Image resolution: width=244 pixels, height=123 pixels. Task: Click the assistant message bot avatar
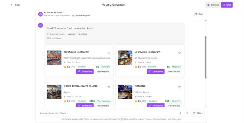pyautogui.click(x=41, y=25)
